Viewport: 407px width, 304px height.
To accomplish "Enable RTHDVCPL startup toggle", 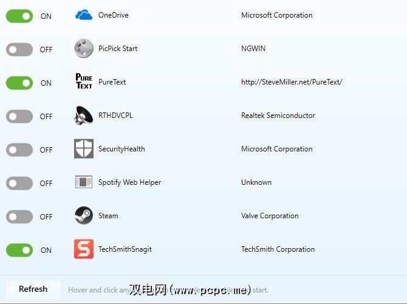I will tap(19, 116).
